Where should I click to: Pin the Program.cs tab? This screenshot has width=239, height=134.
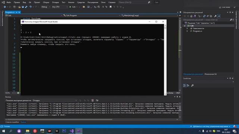(16, 12)
